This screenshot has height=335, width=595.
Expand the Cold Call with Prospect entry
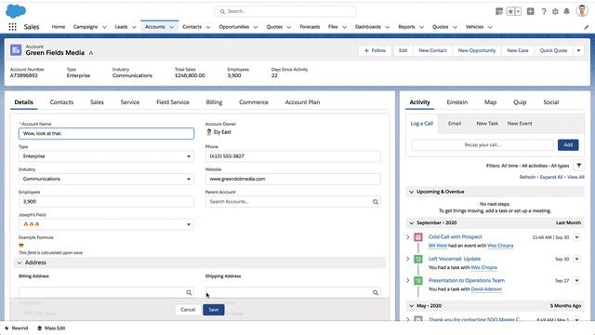tap(408, 237)
